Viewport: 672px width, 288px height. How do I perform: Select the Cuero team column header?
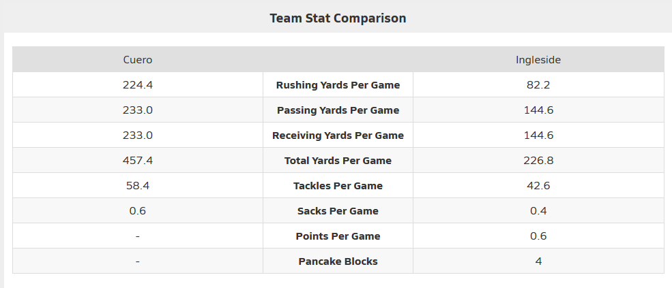click(x=137, y=60)
